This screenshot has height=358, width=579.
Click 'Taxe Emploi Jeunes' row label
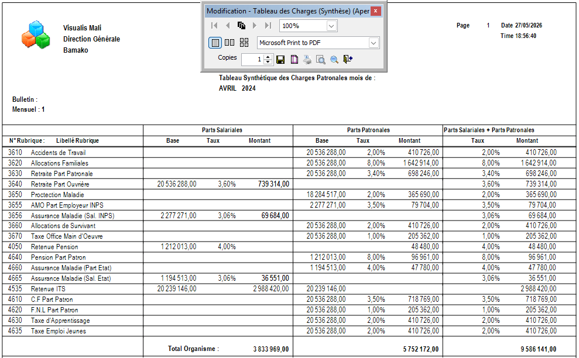click(59, 331)
